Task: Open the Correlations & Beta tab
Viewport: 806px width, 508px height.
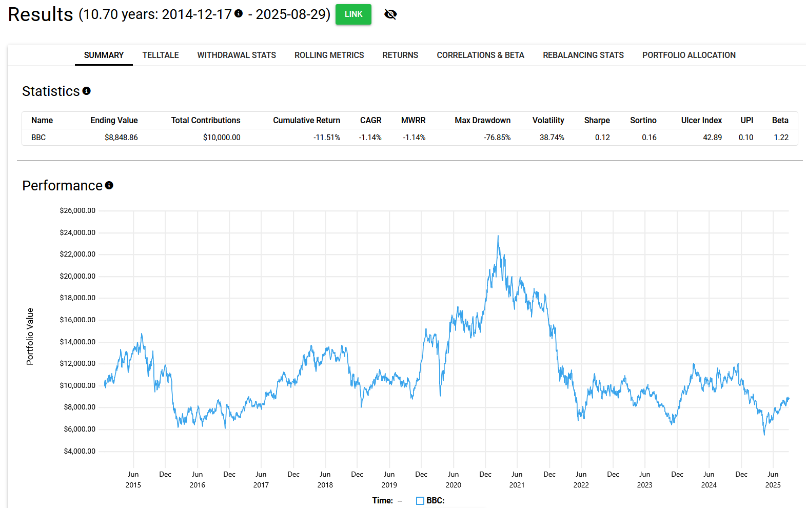Action: tap(481, 55)
